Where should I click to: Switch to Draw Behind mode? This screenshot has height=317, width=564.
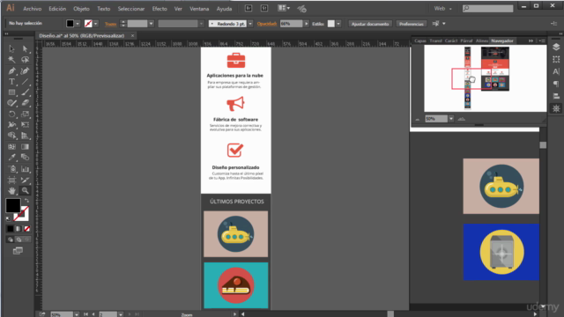click(19, 240)
